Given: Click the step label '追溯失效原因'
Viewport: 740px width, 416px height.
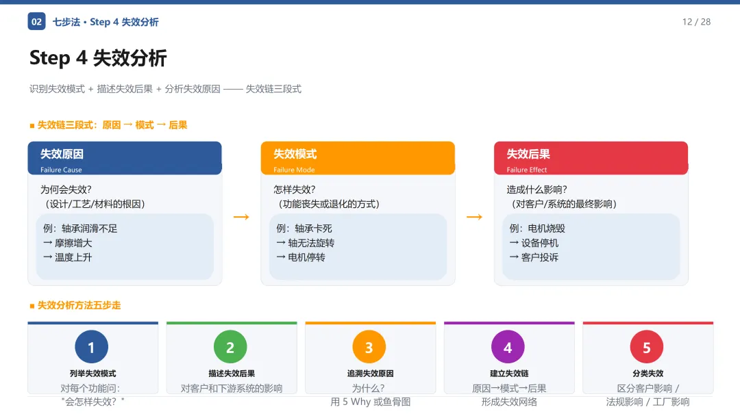Looking at the screenshot, I should click(371, 374).
